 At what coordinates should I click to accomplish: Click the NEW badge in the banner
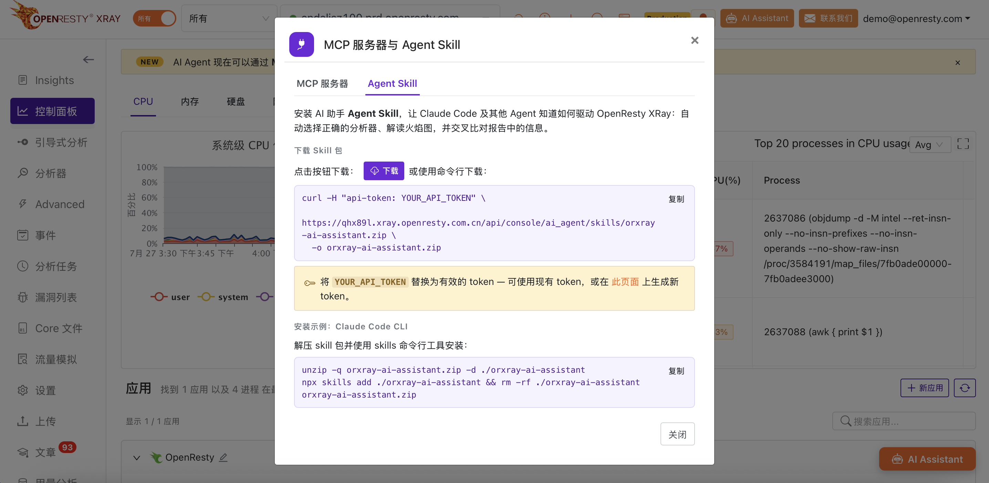pos(149,62)
